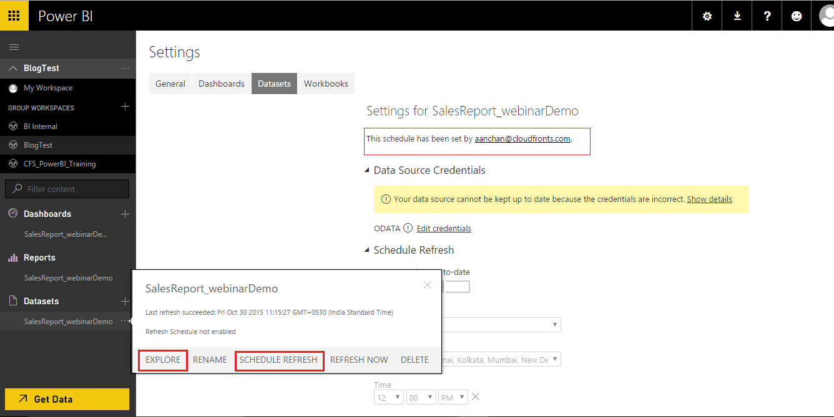
Task: Select SalesReport_webinarDemo under Datasets
Action: (x=68, y=322)
